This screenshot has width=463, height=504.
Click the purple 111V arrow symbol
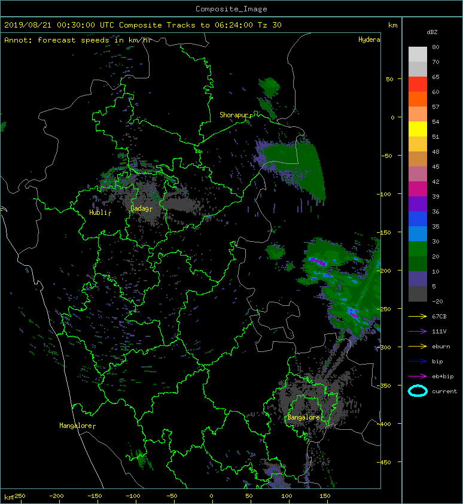(418, 332)
